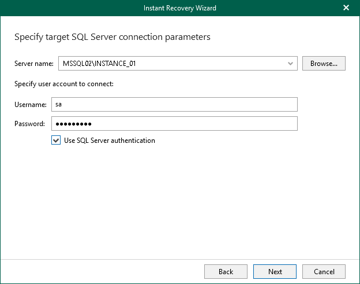Click the MSSQL02\INSTANCE_01 server name text
The image size is (360, 284).
tap(99, 64)
